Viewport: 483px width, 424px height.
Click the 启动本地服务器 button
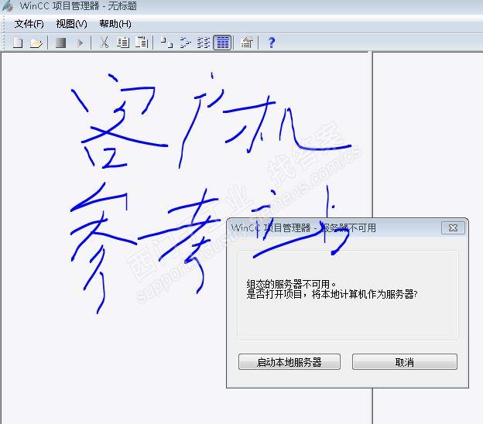point(289,362)
